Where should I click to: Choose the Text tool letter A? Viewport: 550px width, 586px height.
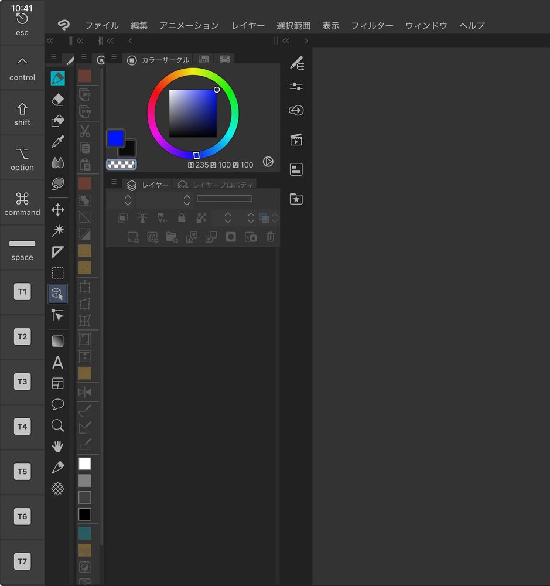[57, 362]
